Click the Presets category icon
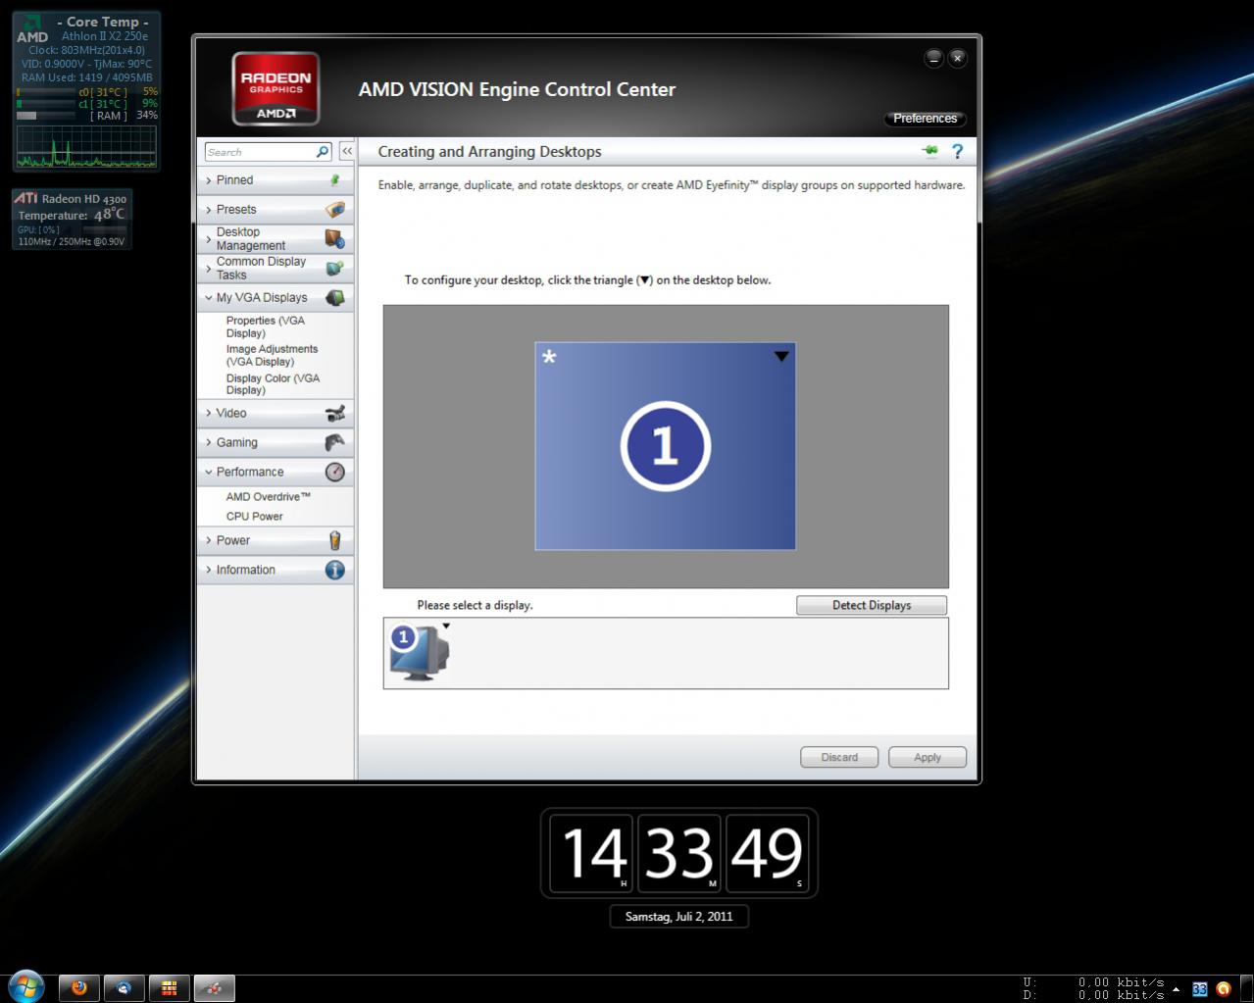The image size is (1254, 1003). (335, 210)
